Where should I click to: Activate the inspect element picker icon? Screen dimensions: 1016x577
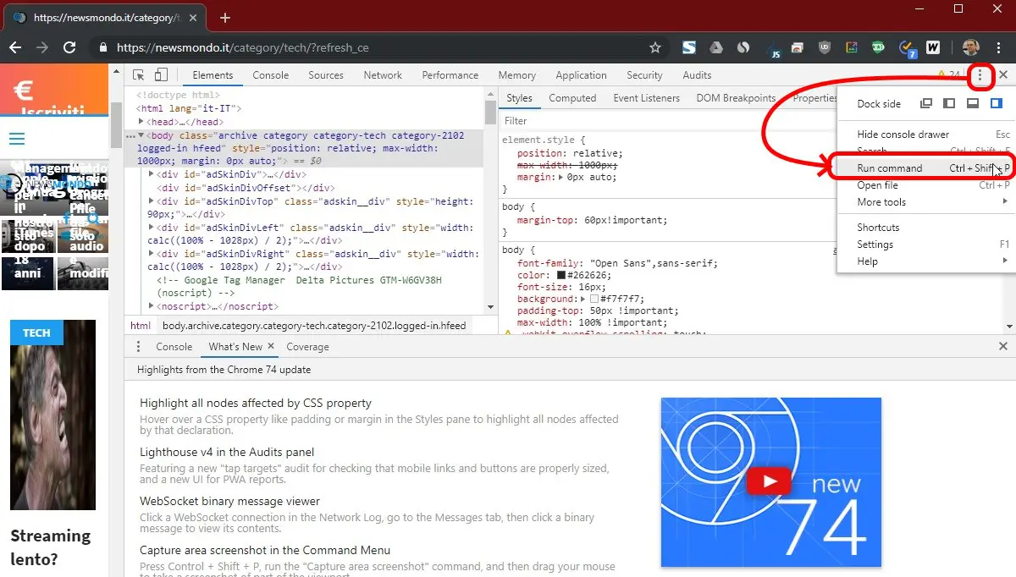click(x=140, y=75)
